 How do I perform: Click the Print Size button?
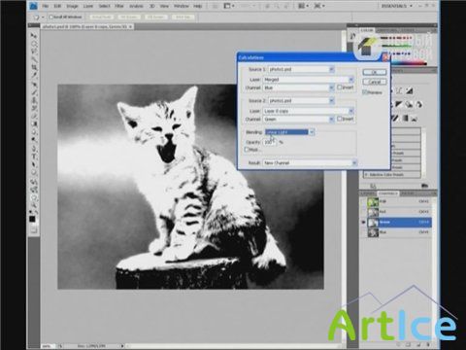pyautogui.click(x=183, y=17)
